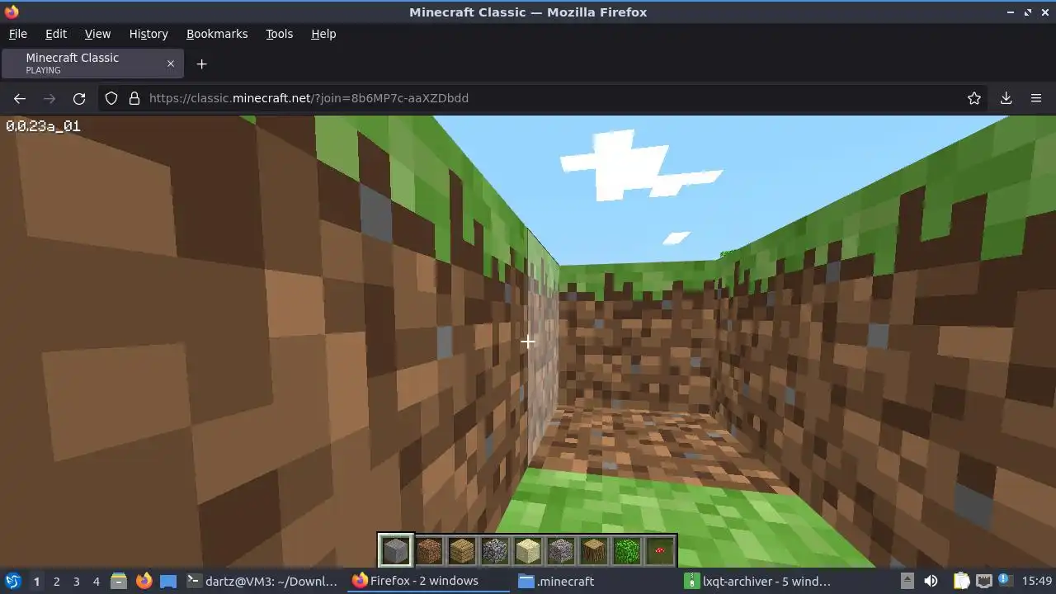Select the gravel block in hotbar
The width and height of the screenshot is (1056, 594).
[561, 550]
